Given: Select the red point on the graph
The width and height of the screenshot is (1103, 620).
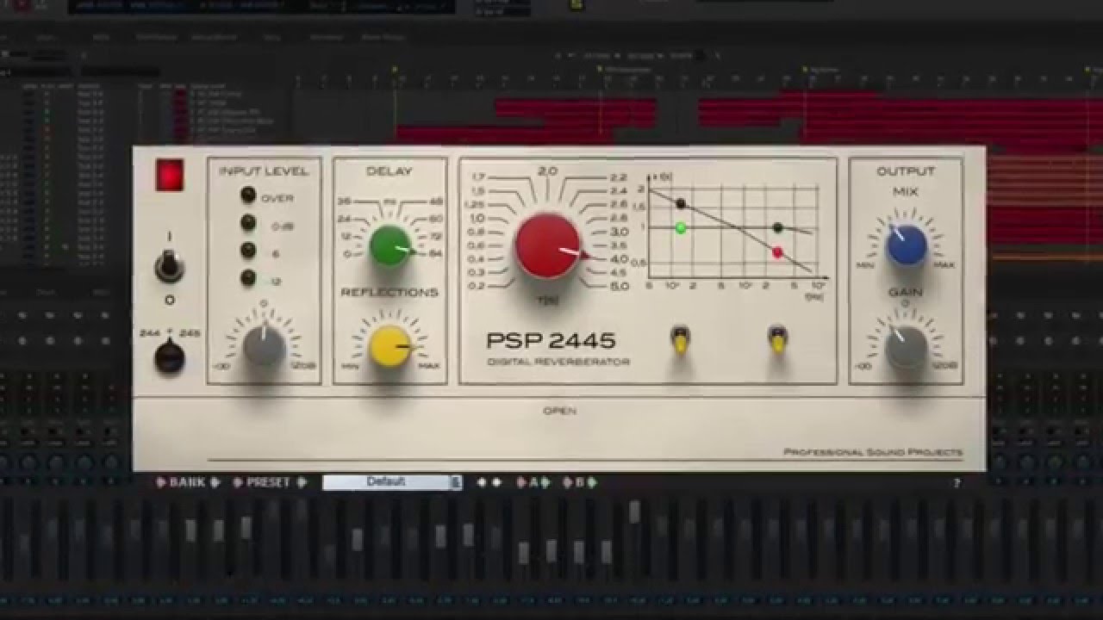Looking at the screenshot, I should click(x=777, y=252).
